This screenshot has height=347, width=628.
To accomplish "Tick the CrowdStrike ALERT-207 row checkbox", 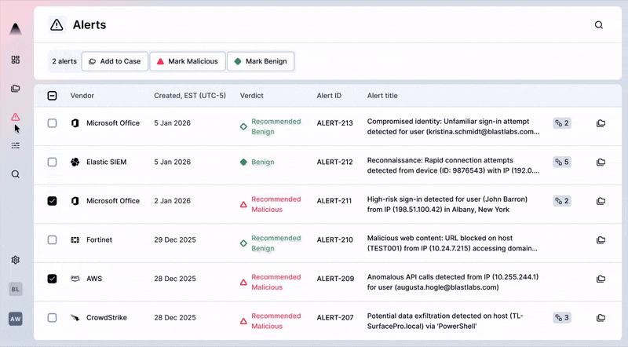I will [x=52, y=318].
